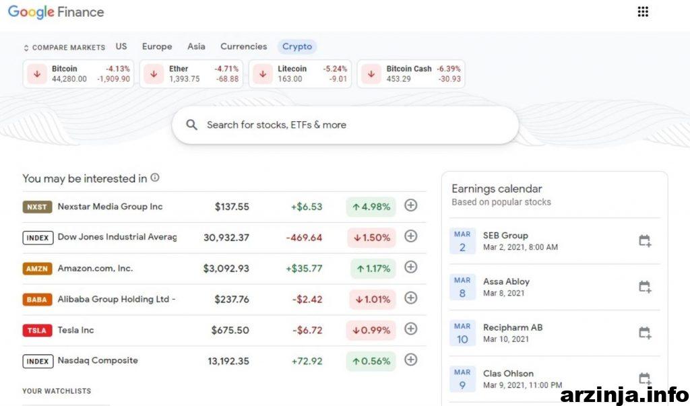Click the AMZN ticker badge
The image size is (690, 406).
tap(38, 269)
